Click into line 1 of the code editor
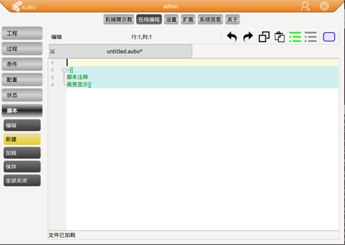This screenshot has height=245, width=345. [119, 62]
